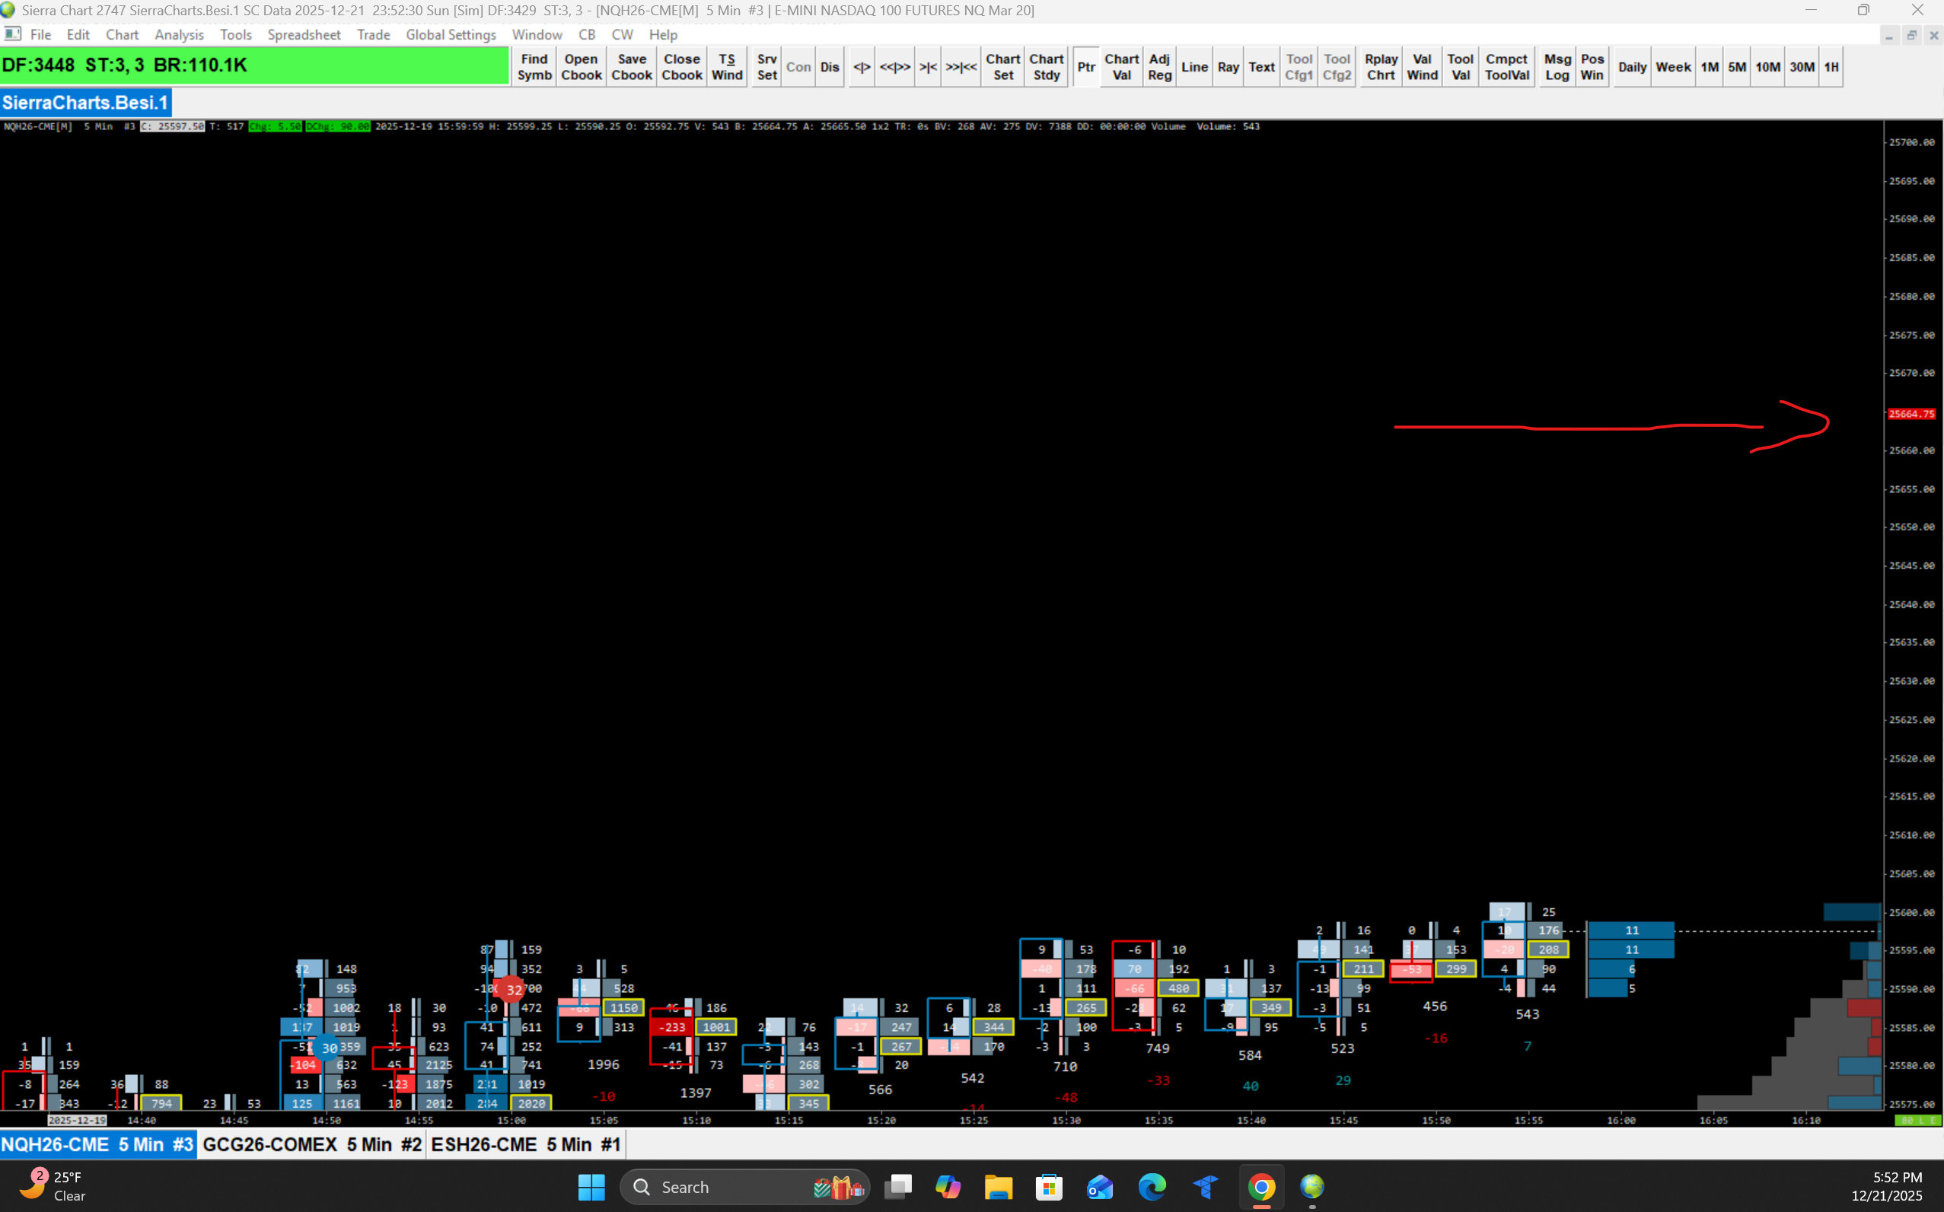Image resolution: width=1944 pixels, height=1212 pixels.
Task: Open Microsoft Edge from the taskbar
Action: point(1152,1186)
